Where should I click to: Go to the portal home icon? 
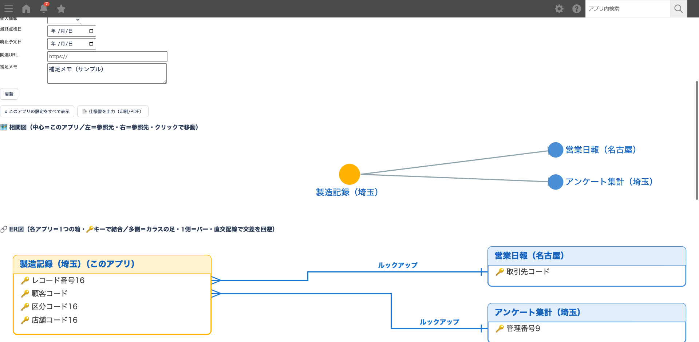pos(26,9)
